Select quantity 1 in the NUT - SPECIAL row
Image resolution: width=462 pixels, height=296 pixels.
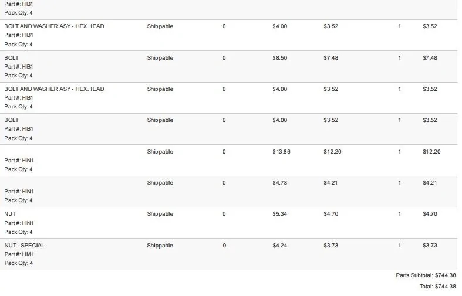tap(400, 246)
